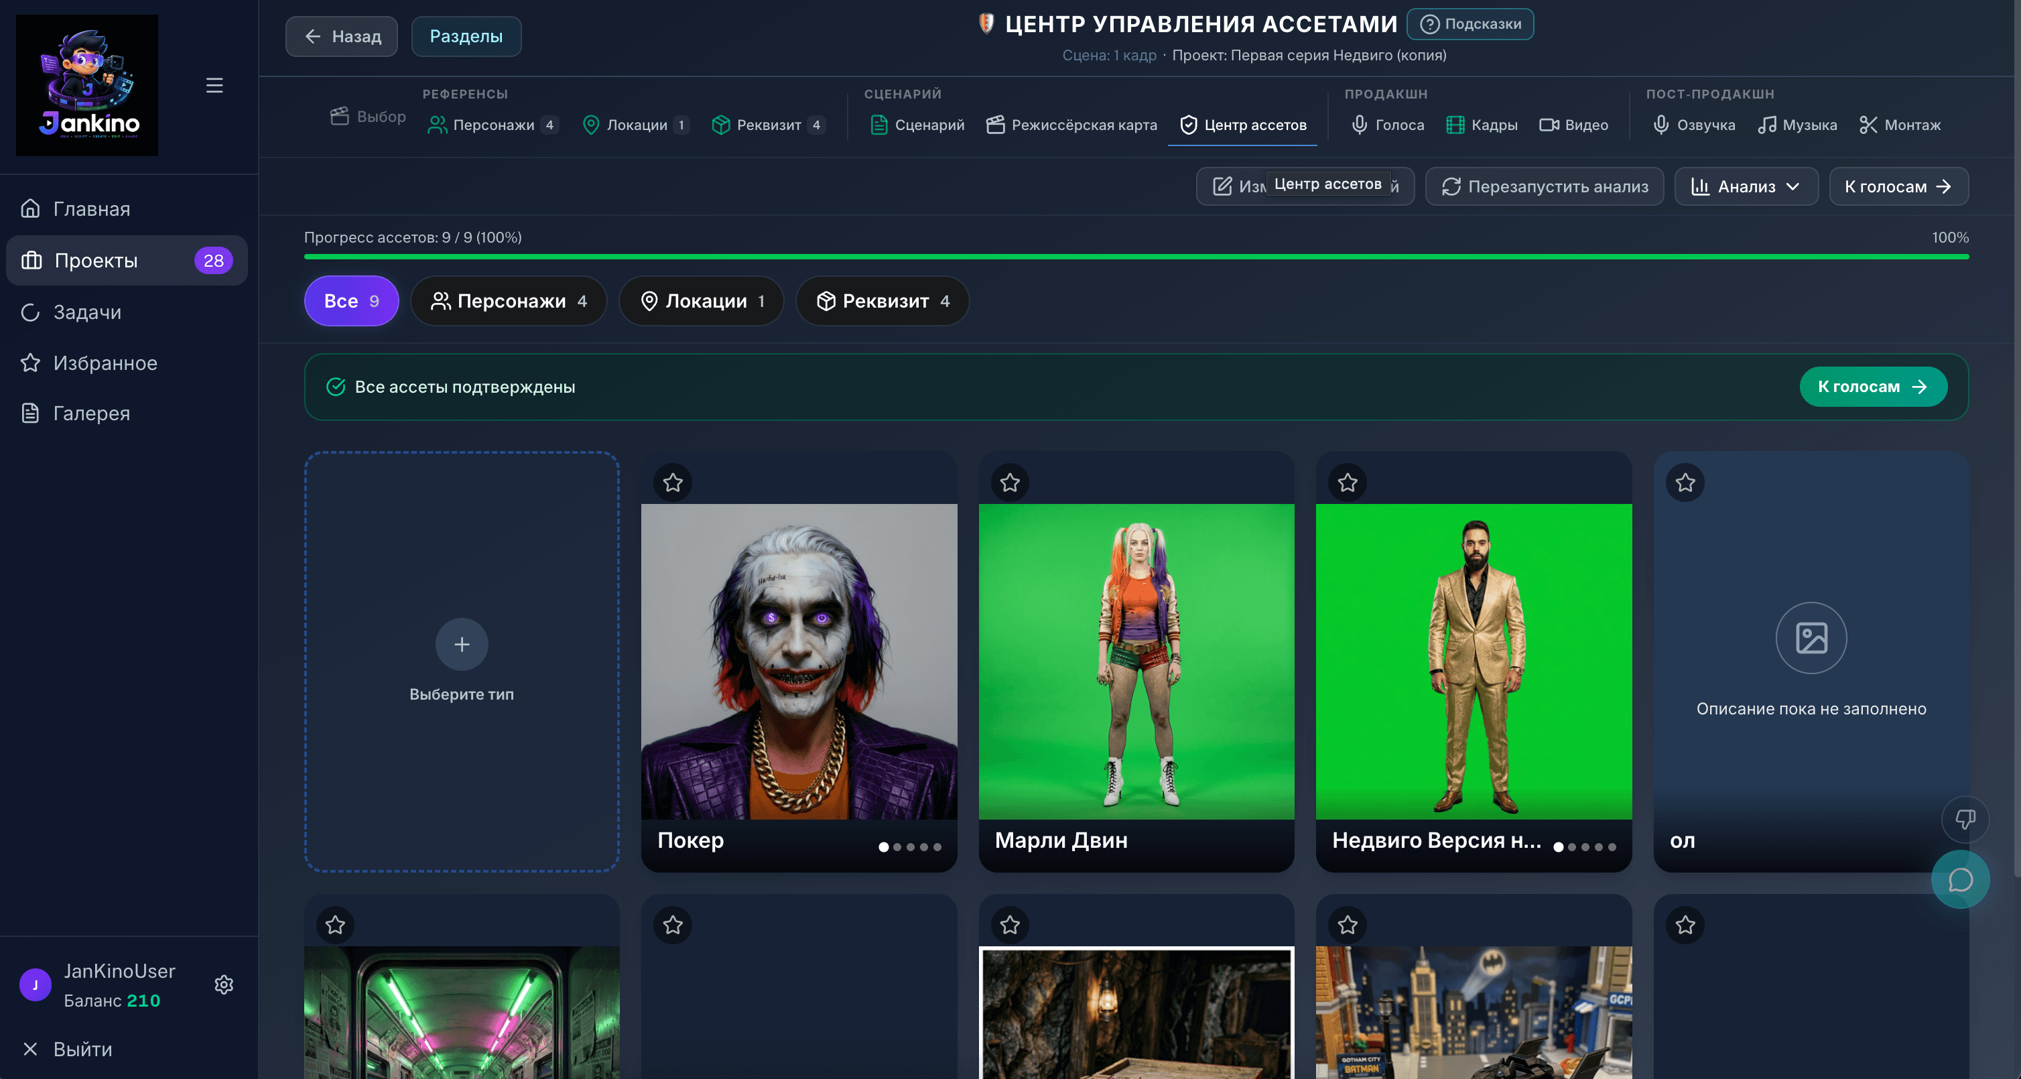Image resolution: width=2021 pixels, height=1079 pixels.
Task: Click Описание пока не заполнено text
Action: [1811, 708]
